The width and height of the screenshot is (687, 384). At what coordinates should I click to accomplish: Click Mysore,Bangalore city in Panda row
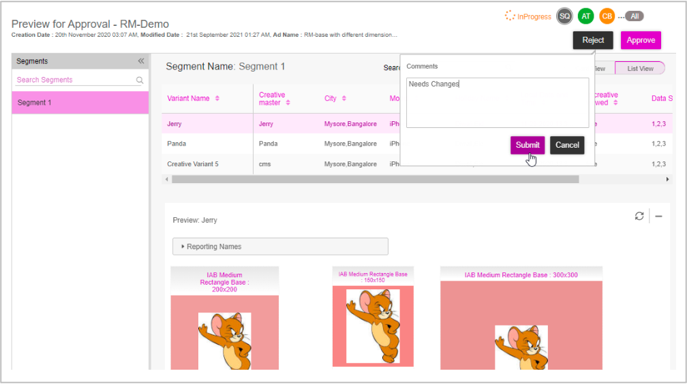(x=350, y=144)
